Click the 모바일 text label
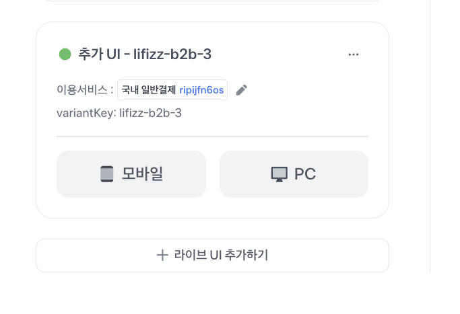The height and width of the screenshot is (314, 460). tap(142, 174)
